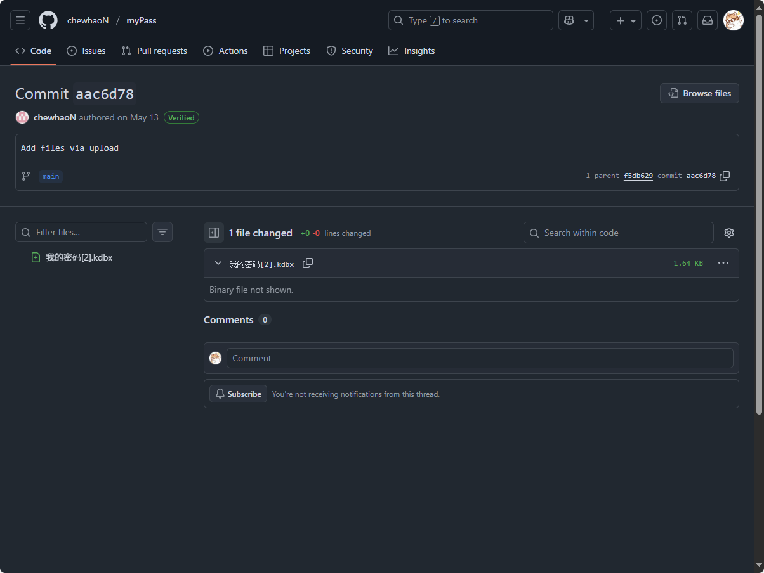The width and height of the screenshot is (764, 573).
Task: Open the hamburger navigation menu
Action: coord(20,20)
